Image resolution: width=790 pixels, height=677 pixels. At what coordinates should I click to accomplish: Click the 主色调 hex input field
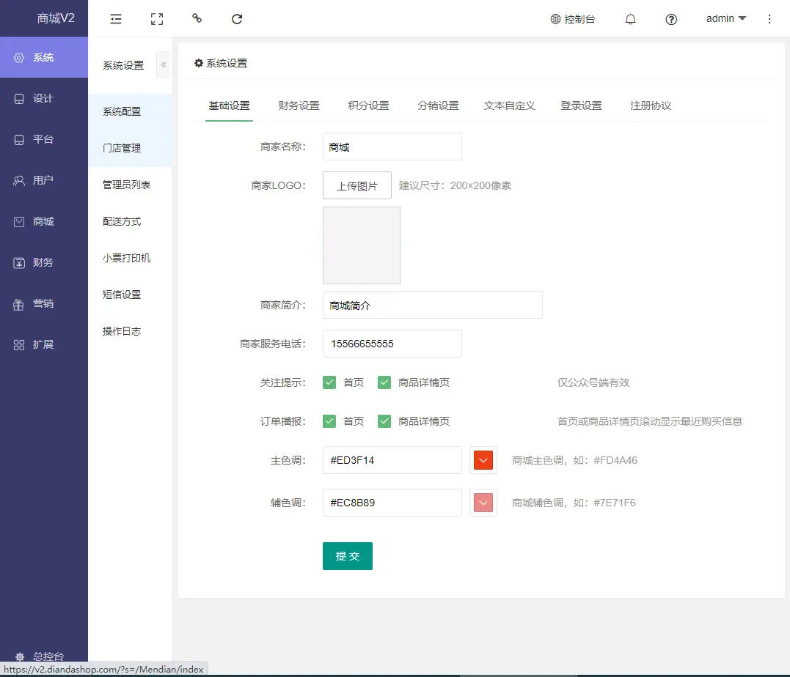point(392,459)
